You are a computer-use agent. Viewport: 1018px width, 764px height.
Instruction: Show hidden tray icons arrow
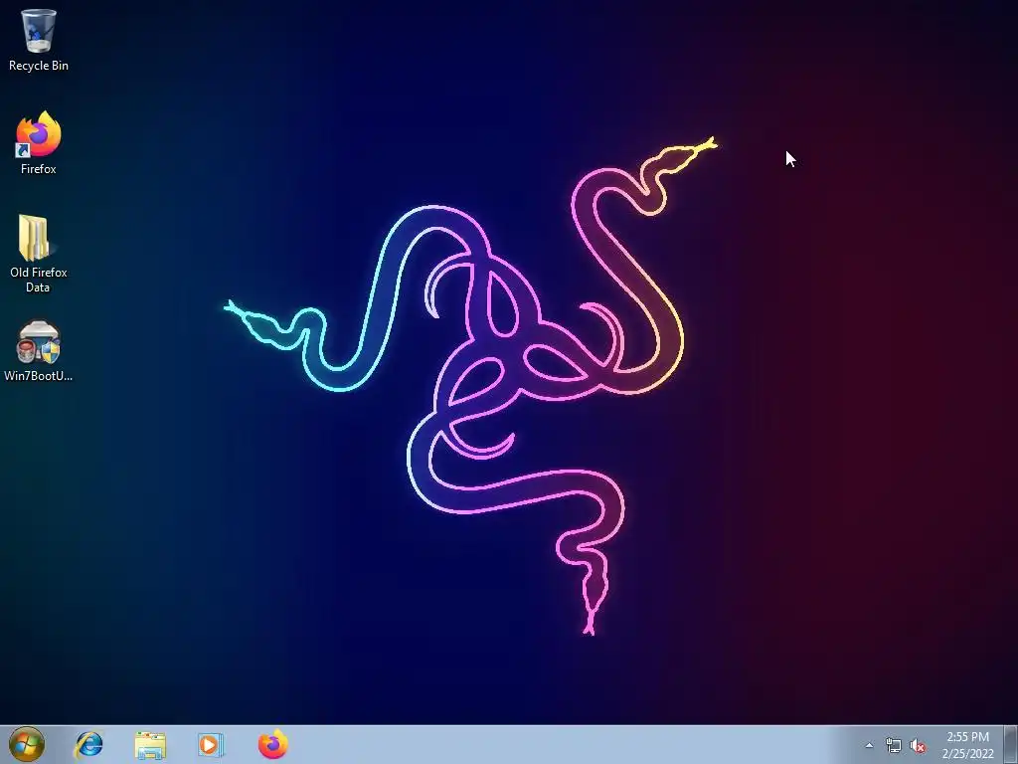pos(869,746)
